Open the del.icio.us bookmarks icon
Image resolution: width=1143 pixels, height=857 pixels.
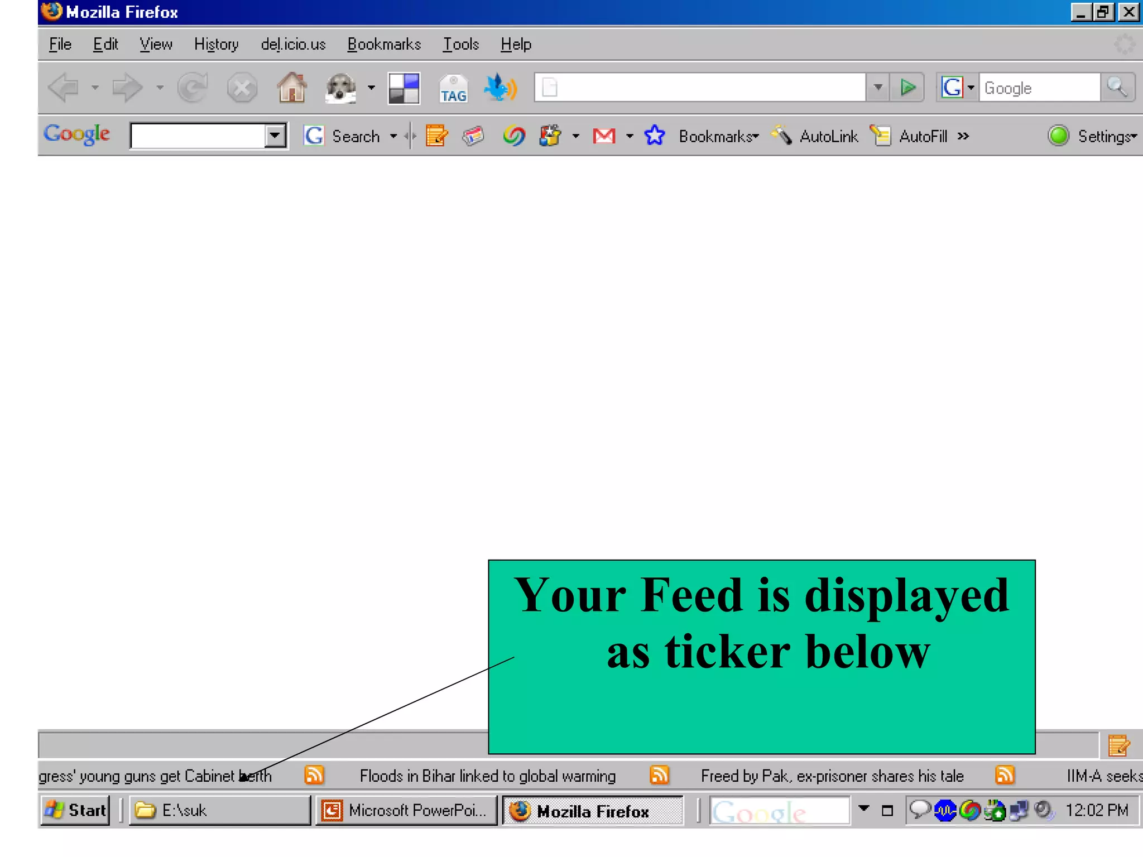click(x=404, y=88)
